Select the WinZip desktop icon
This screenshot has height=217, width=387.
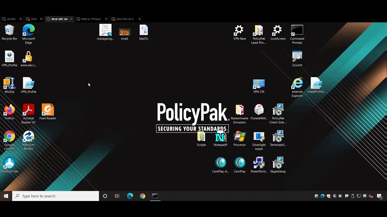(9, 86)
